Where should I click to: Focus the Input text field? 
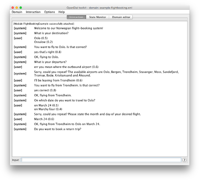(101, 160)
